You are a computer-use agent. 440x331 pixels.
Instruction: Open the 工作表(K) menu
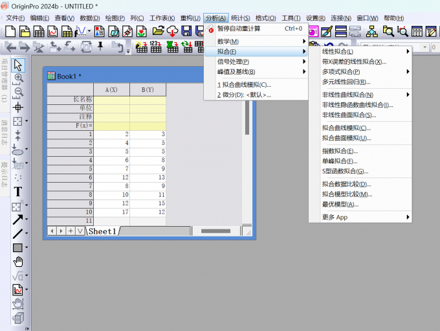[162, 18]
